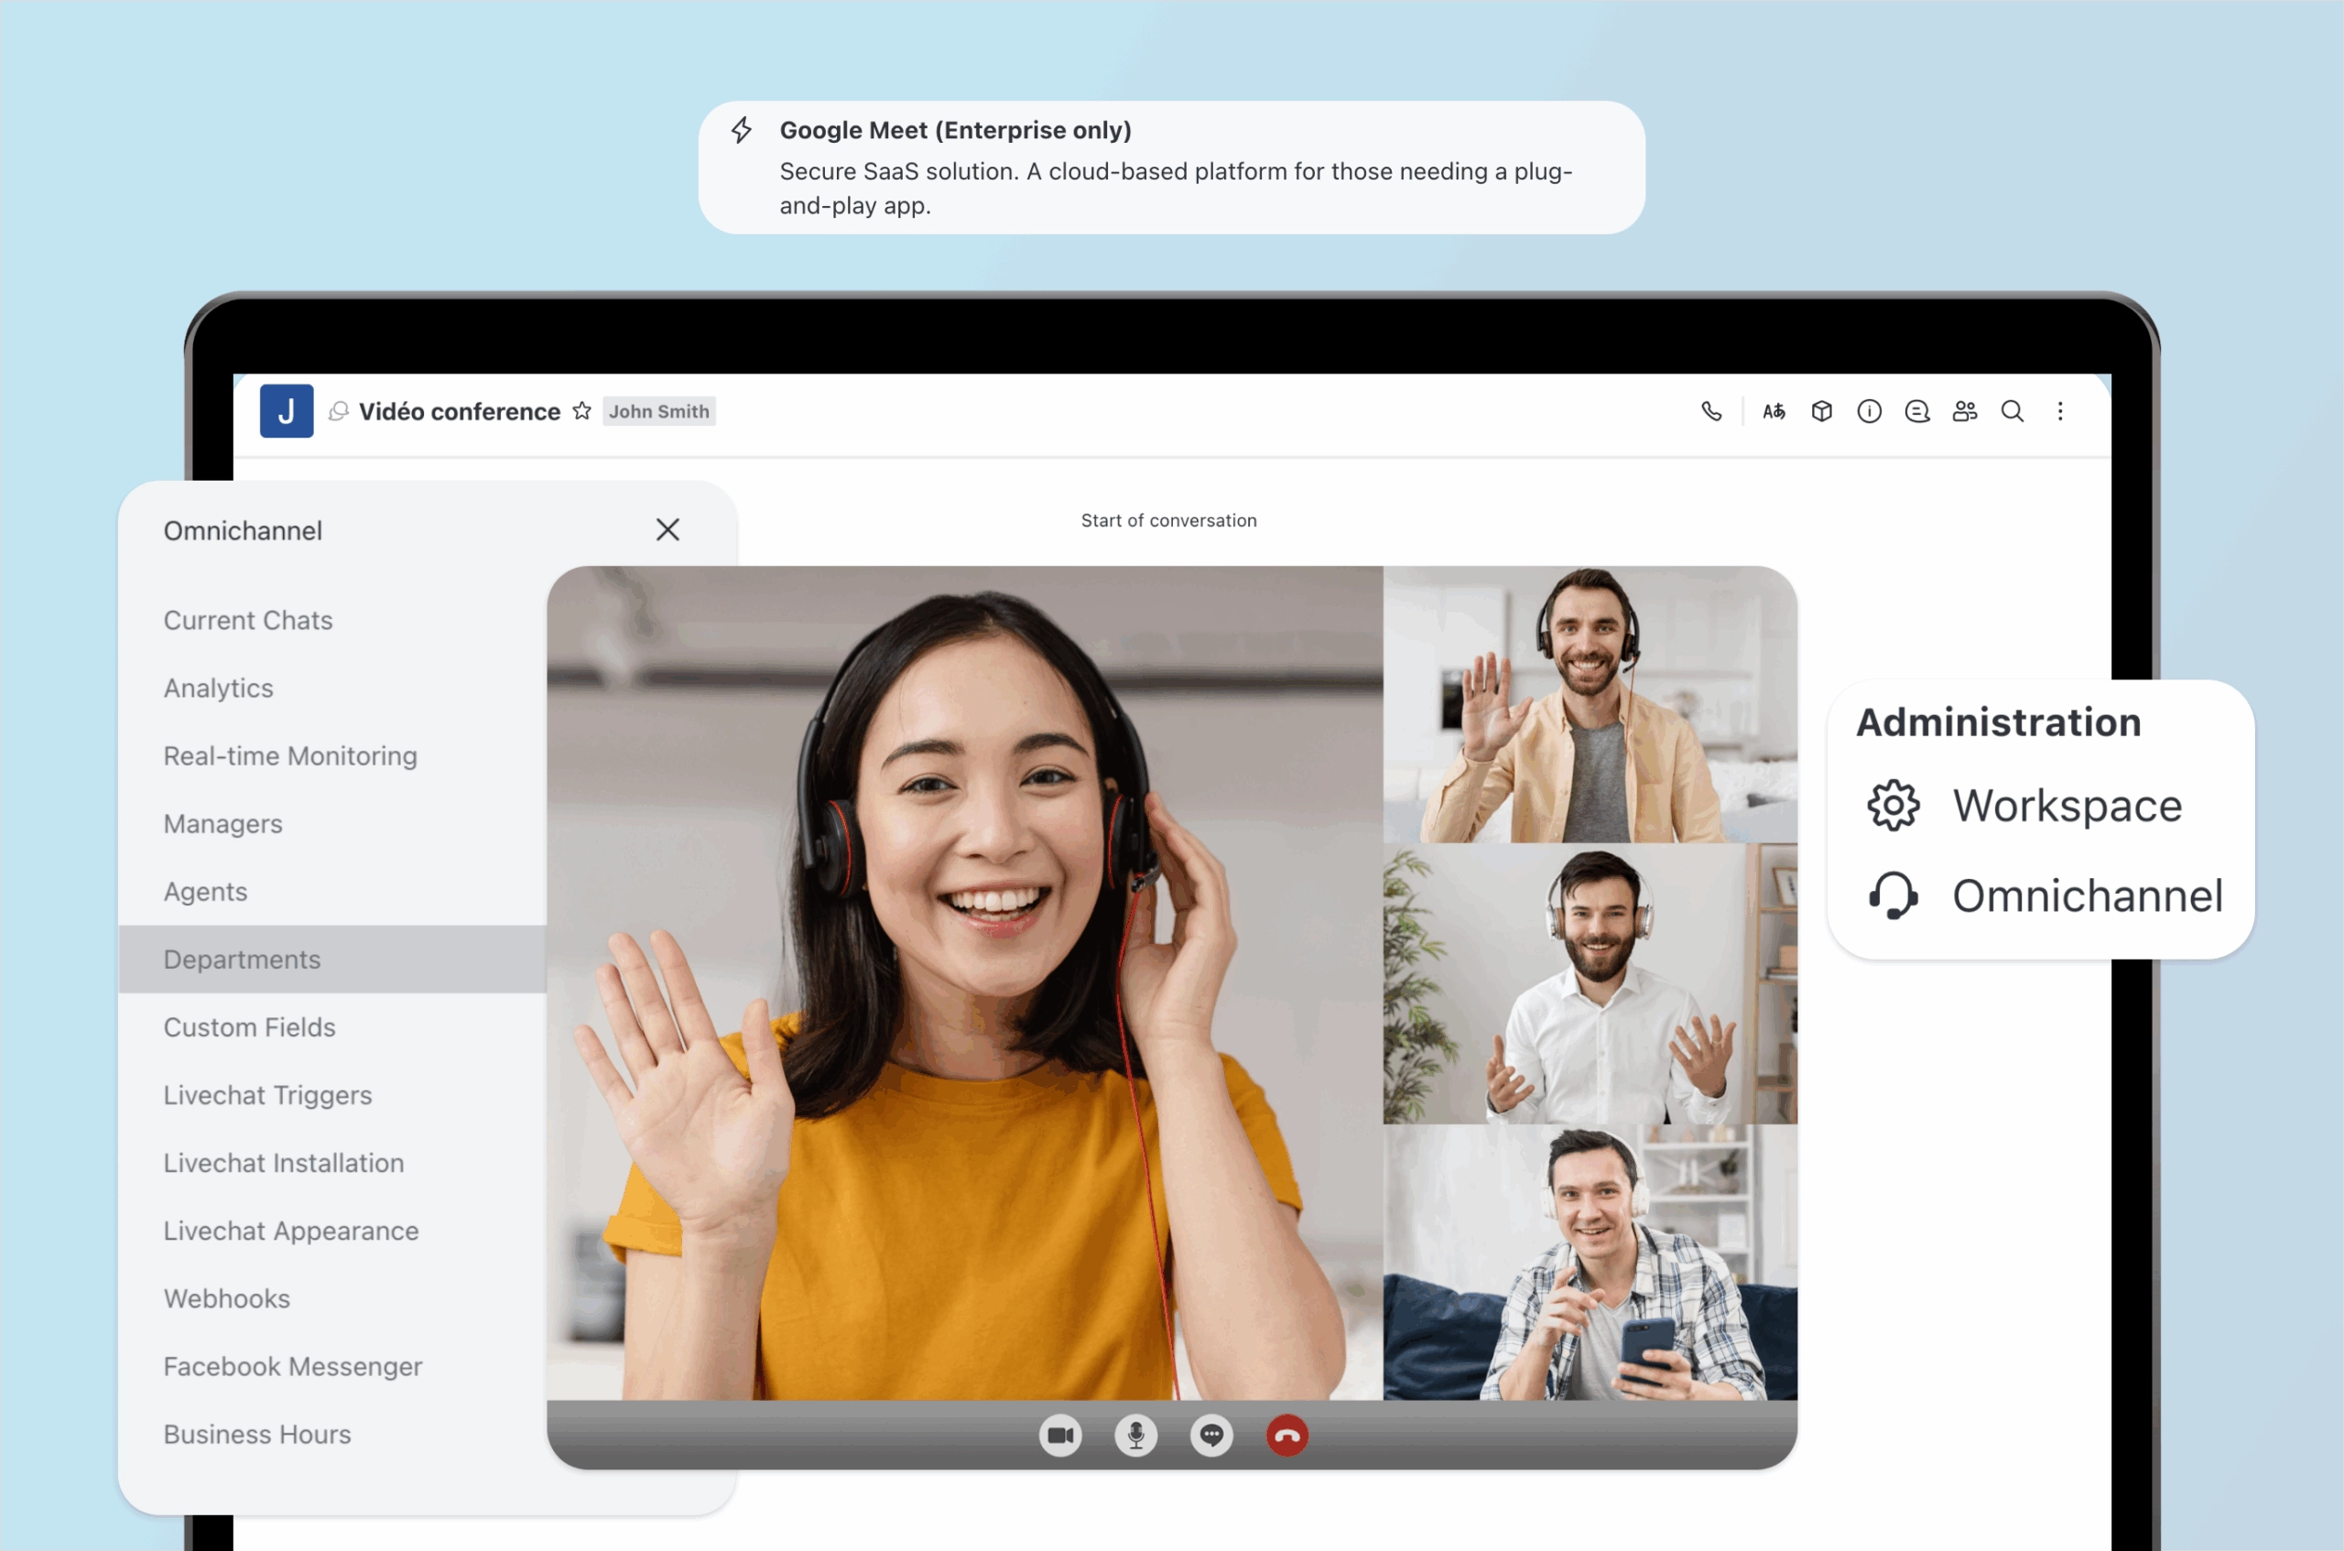Open the discussion threads icon

[x=1916, y=411]
